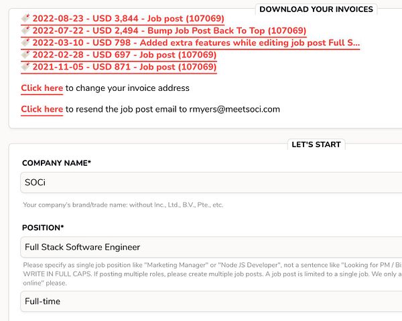Click the hint text starting 'Please specify as single job position'
The height and width of the screenshot is (321, 402).
(x=212, y=274)
